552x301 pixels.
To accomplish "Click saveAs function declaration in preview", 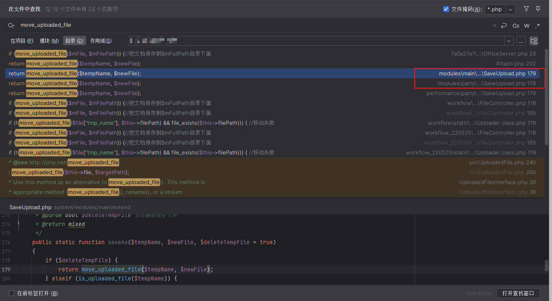I will coord(118,242).
